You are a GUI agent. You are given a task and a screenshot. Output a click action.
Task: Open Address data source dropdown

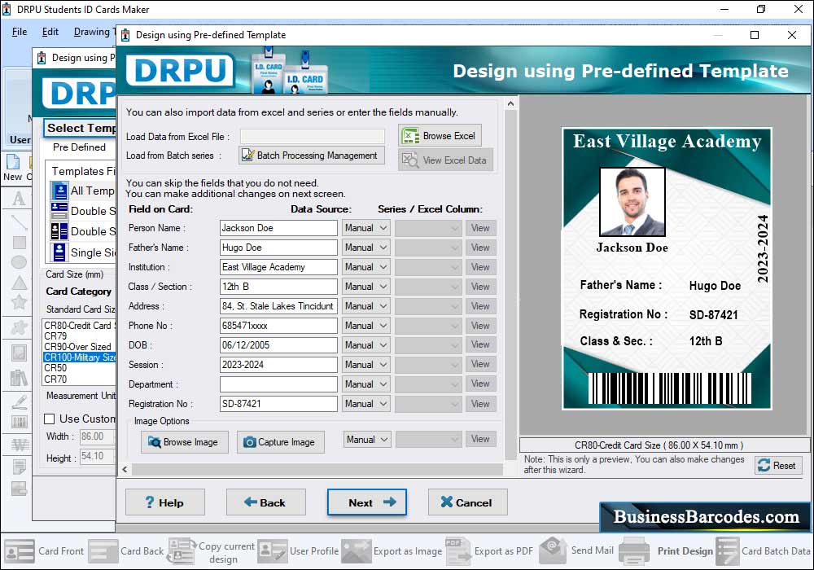pyautogui.click(x=366, y=306)
